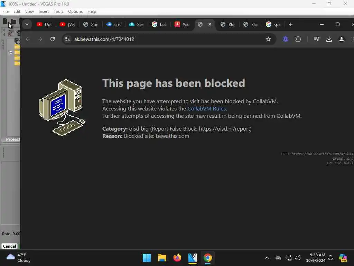
Task: Open the notifications bell icon
Action: click(x=330, y=258)
